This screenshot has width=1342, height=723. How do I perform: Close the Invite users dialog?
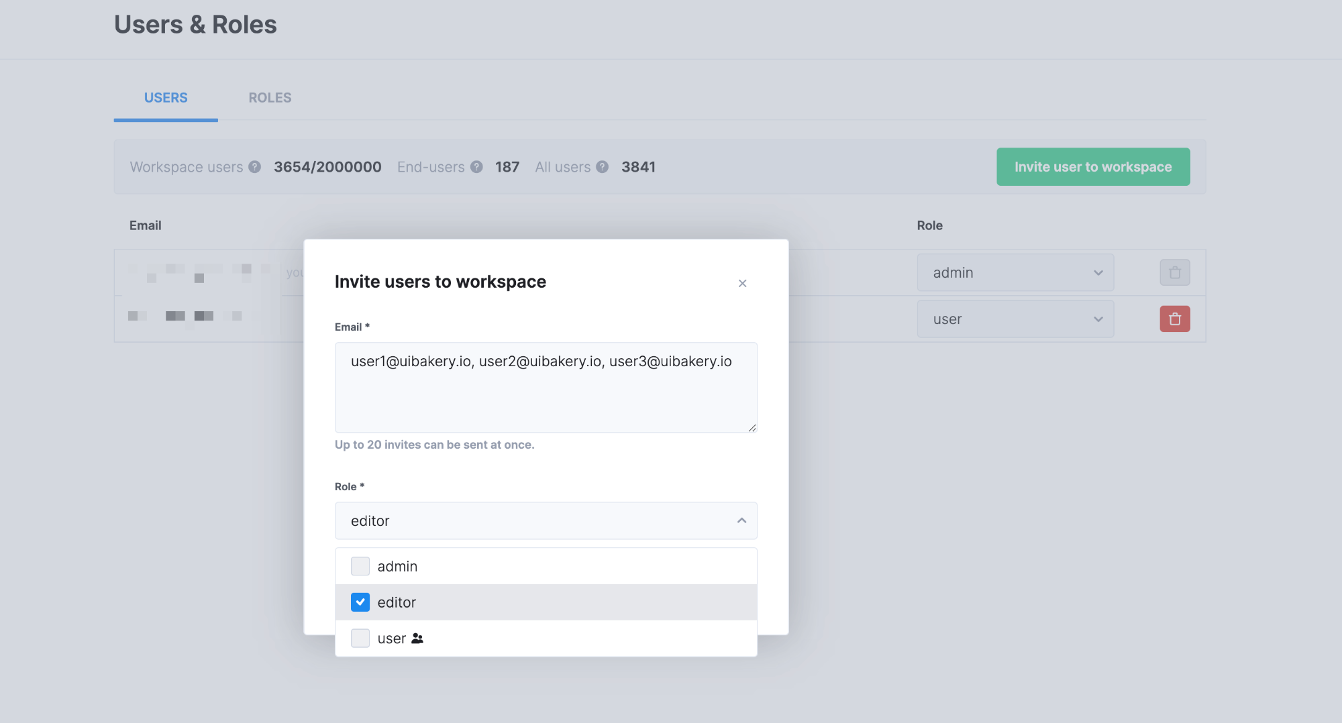tap(742, 284)
